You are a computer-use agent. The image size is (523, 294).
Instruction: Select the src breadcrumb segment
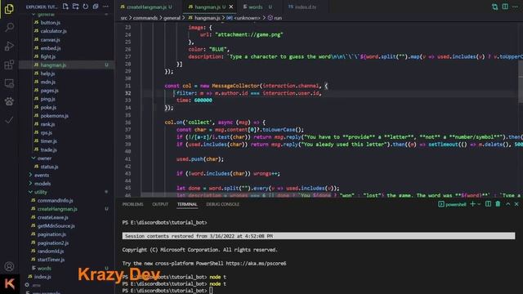click(x=123, y=18)
